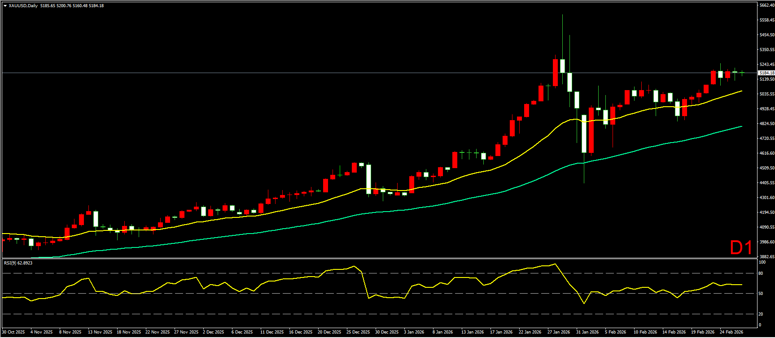775x338 pixels.
Task: Click the 3882.65 price axis label
Action: point(766,256)
